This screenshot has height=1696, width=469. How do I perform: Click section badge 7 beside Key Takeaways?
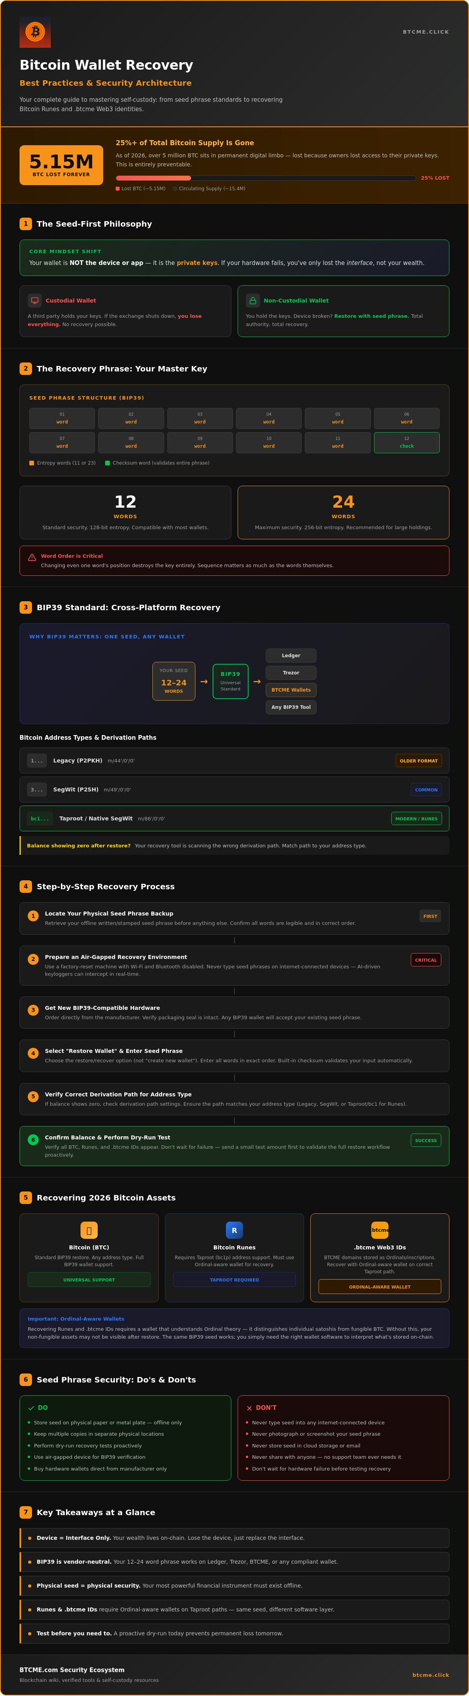26,1512
